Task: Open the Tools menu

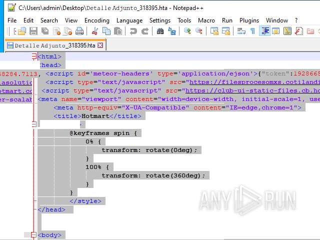Action: tap(184, 20)
